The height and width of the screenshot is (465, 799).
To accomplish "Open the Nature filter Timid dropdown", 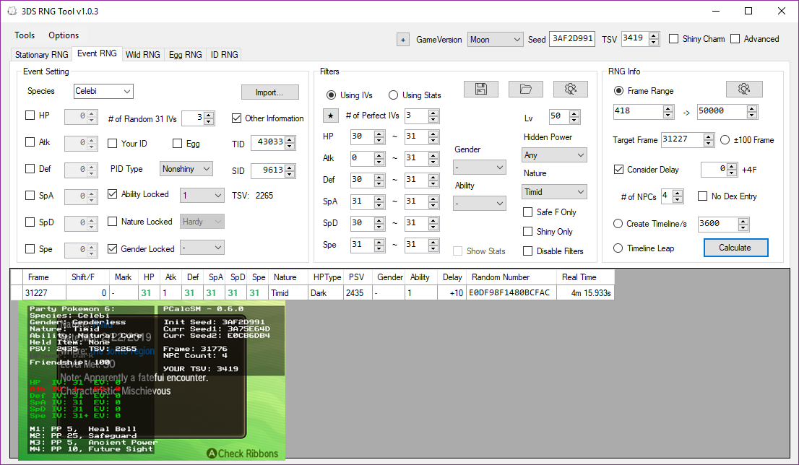I will click(554, 192).
